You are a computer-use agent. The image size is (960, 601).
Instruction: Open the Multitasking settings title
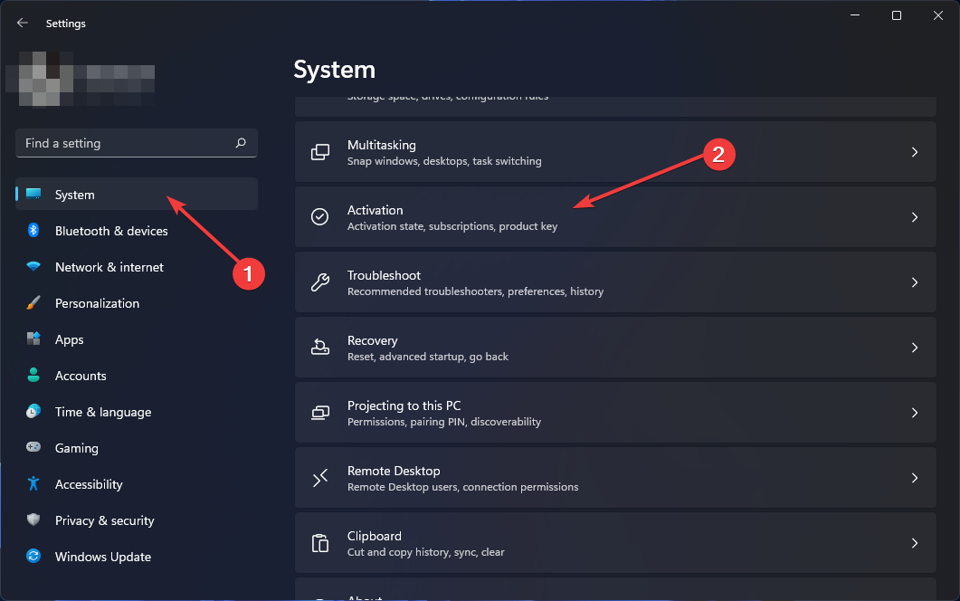point(382,145)
